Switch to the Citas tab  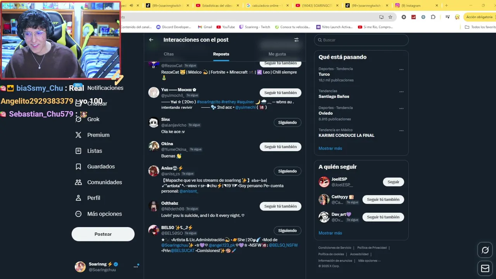point(169,54)
